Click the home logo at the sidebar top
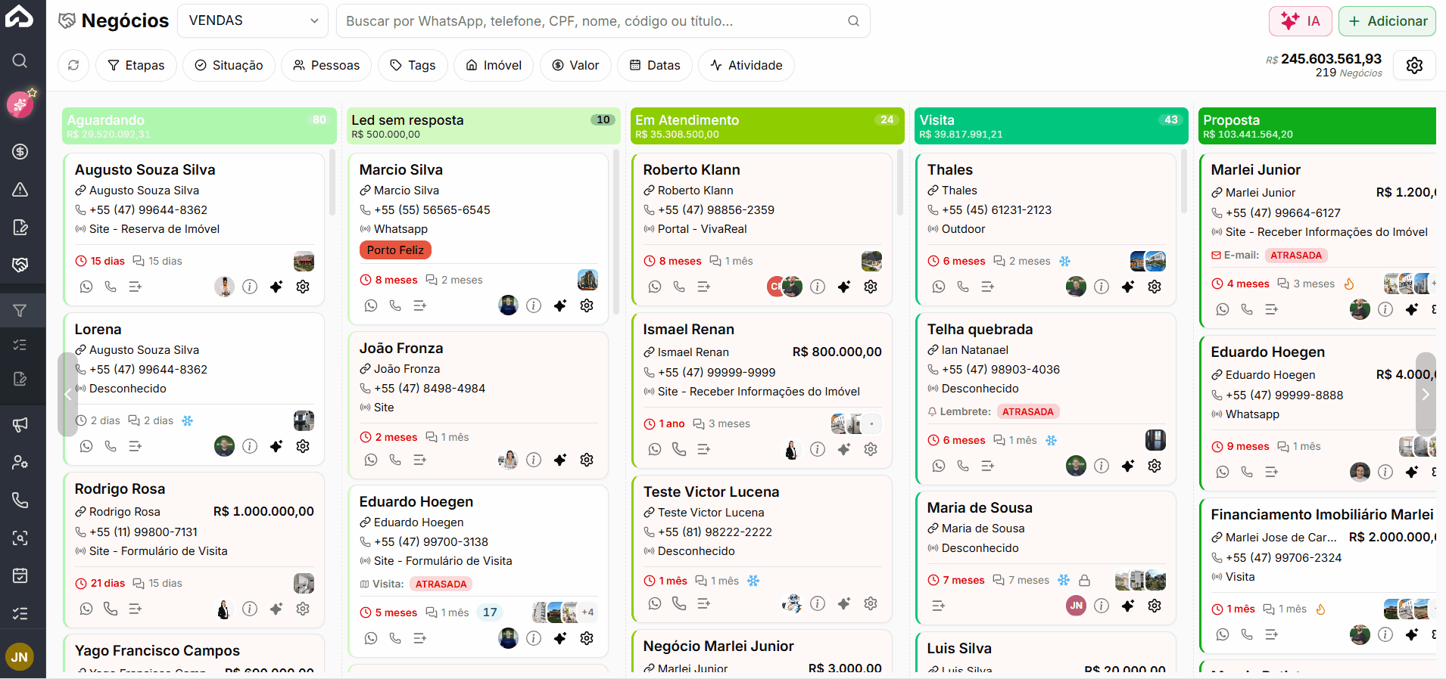The height and width of the screenshot is (679, 1446). tap(20, 17)
